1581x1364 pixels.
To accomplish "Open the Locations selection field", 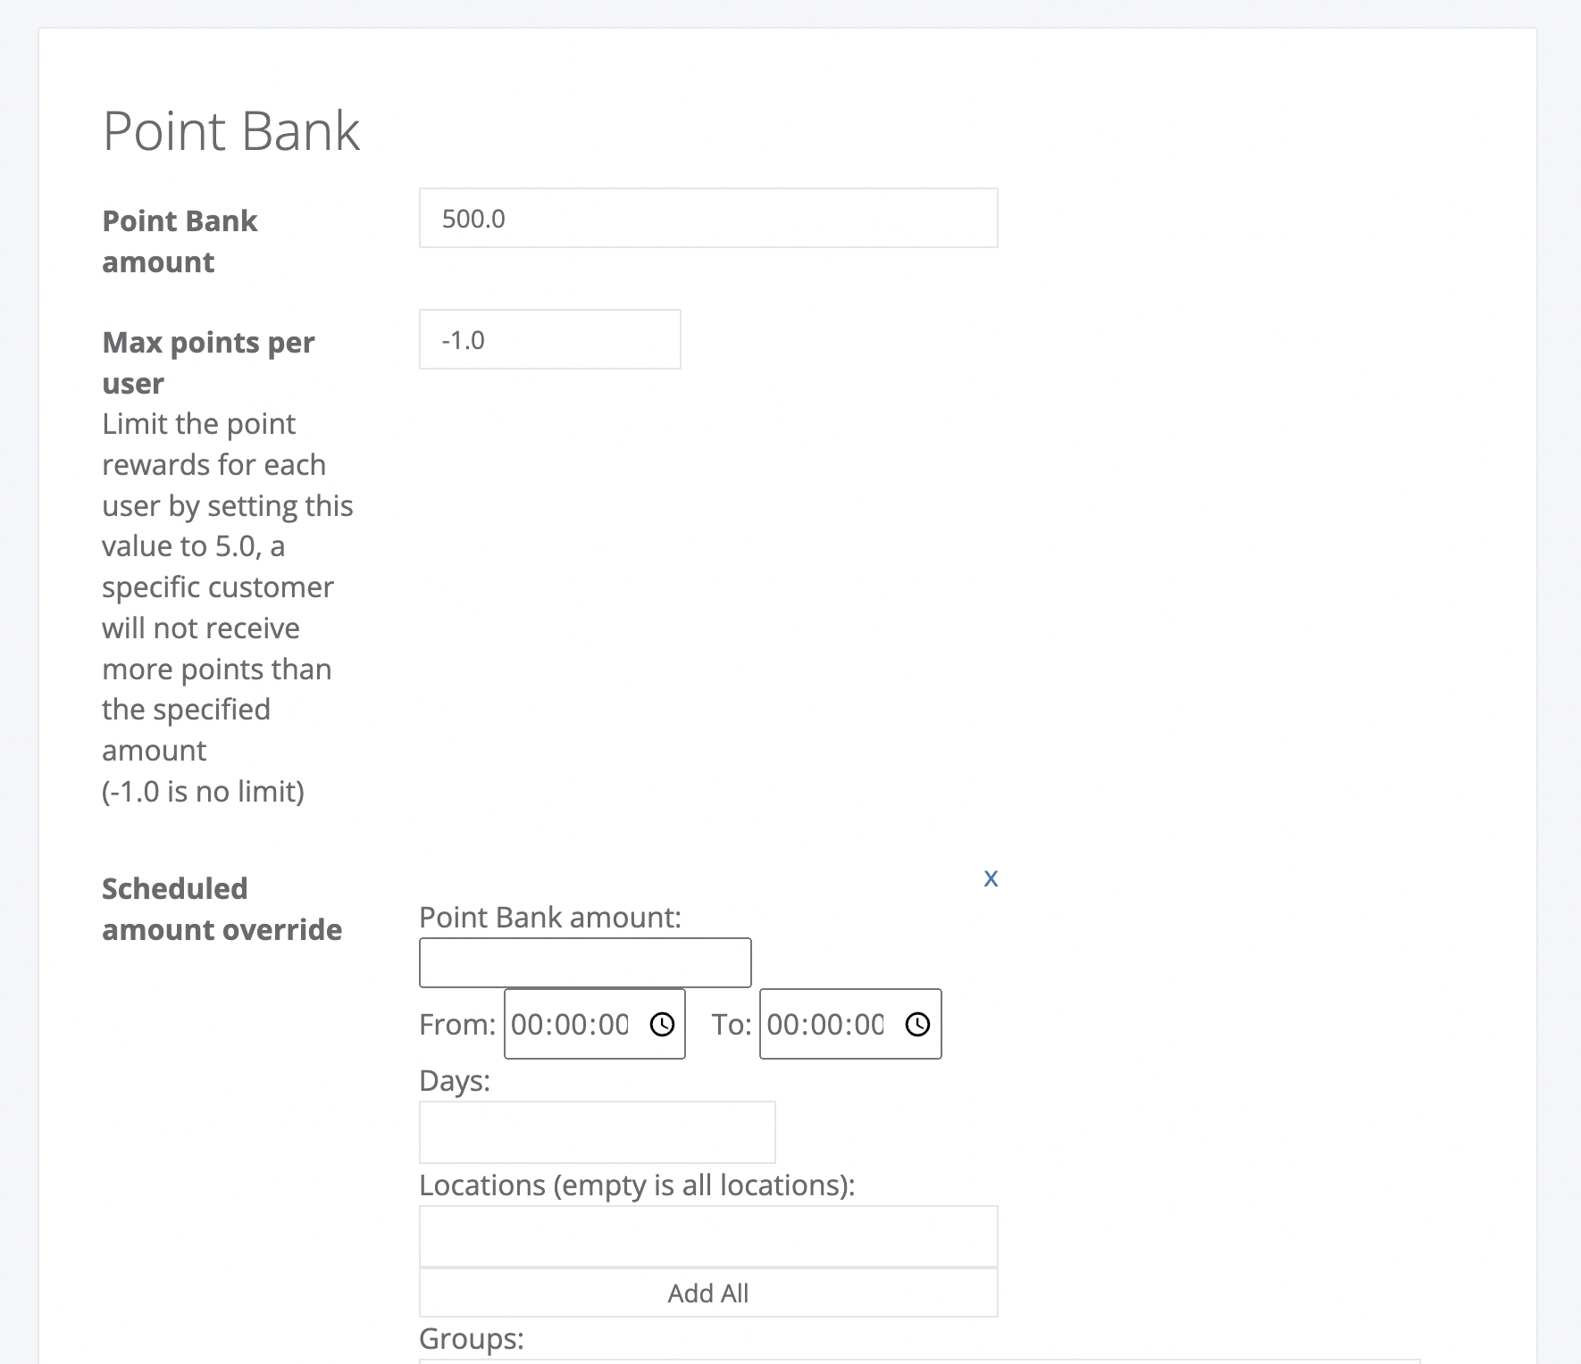I will (x=708, y=1236).
